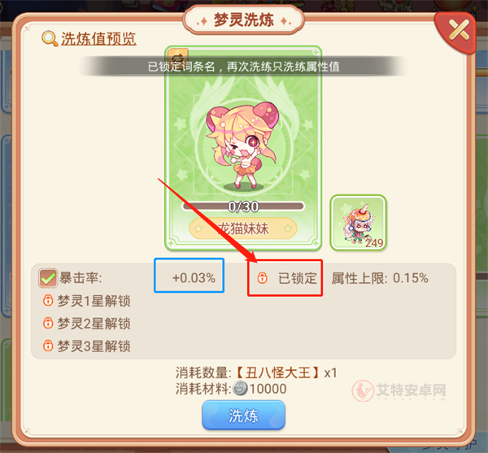Open the 洗炼值预览 link
488x453 pixels.
tap(98, 39)
